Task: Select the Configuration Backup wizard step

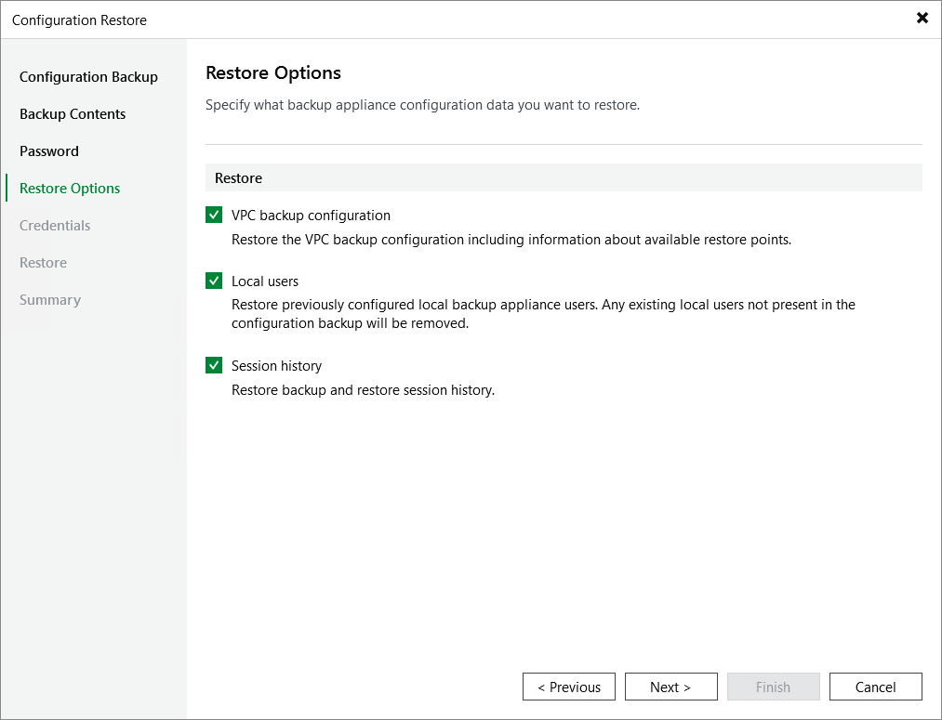Action: point(89,76)
